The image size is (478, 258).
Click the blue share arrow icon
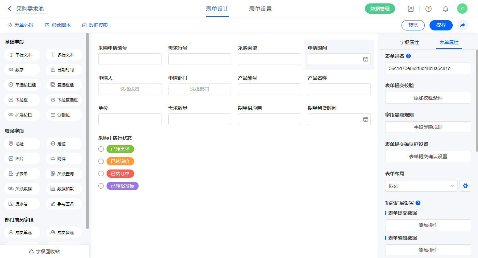pyautogui.click(x=462, y=25)
